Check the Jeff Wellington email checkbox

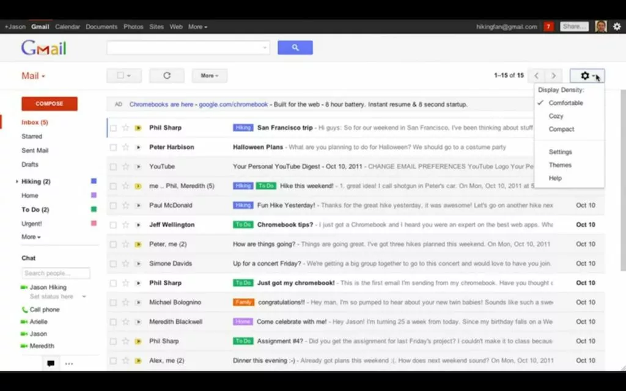pos(113,225)
